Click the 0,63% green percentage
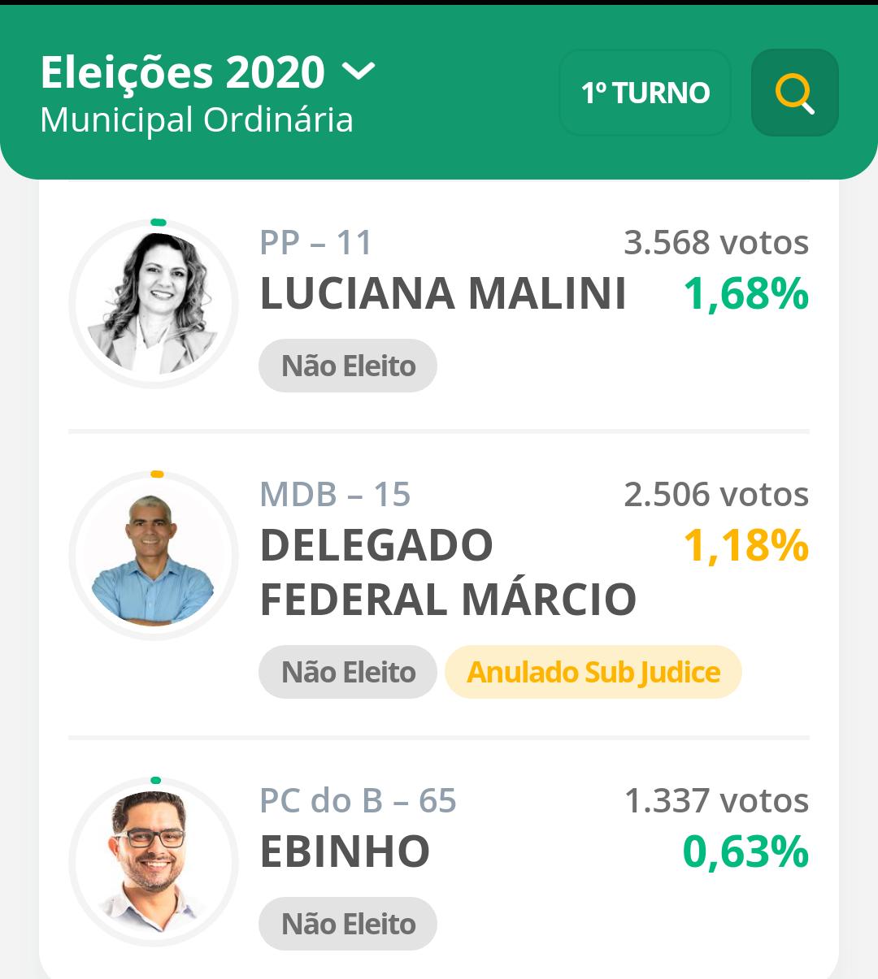878x979 pixels. [745, 851]
